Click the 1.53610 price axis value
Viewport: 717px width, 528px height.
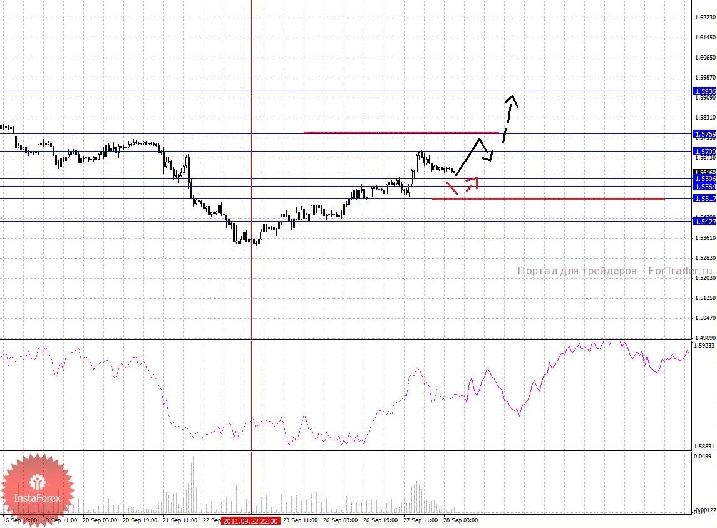pos(705,238)
